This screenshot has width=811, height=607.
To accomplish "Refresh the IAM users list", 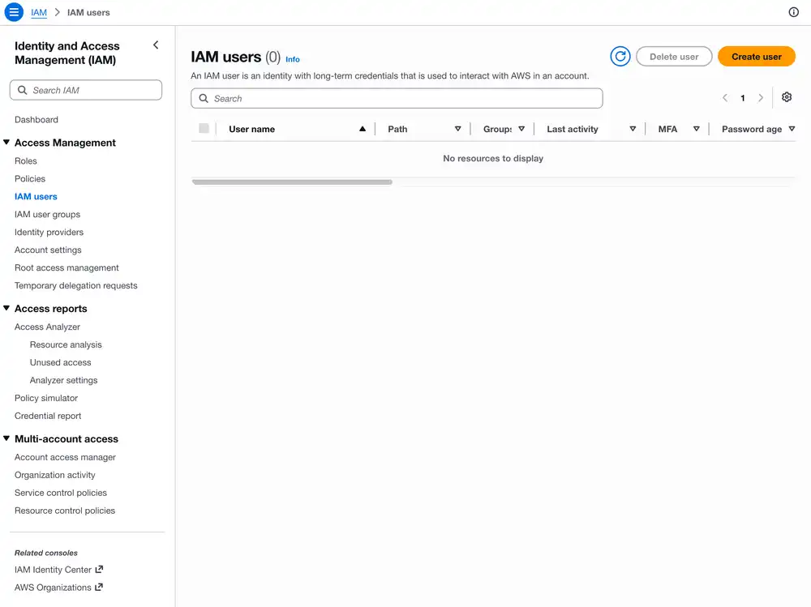I will pyautogui.click(x=620, y=57).
